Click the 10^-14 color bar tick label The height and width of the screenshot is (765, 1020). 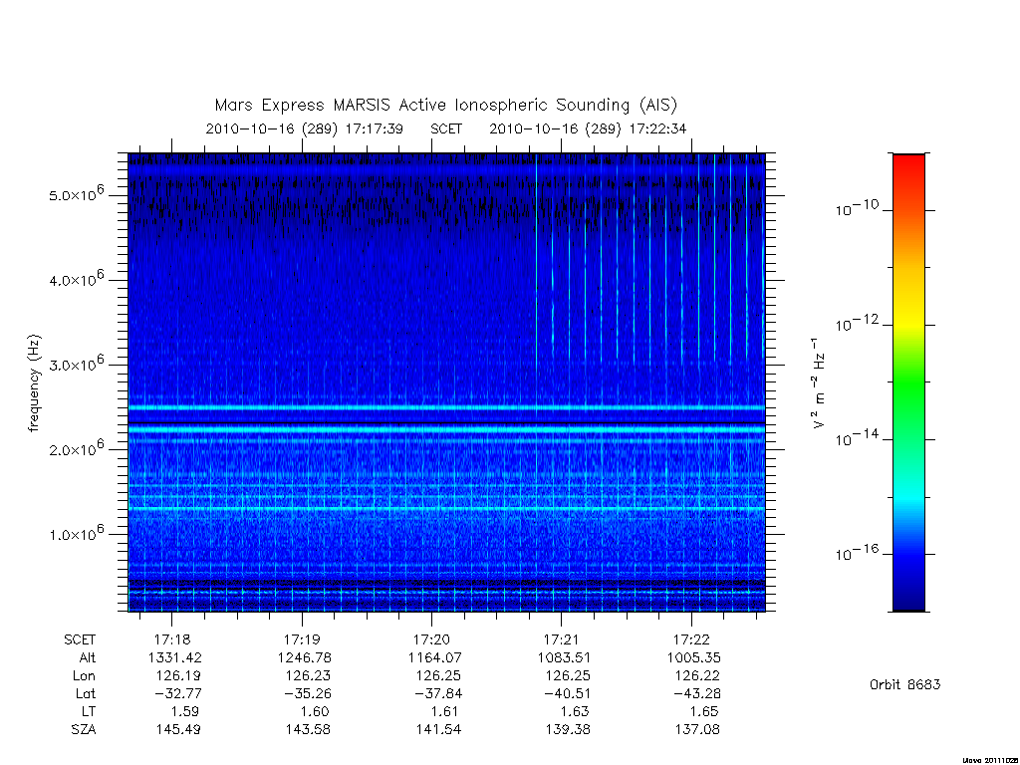pos(857,438)
